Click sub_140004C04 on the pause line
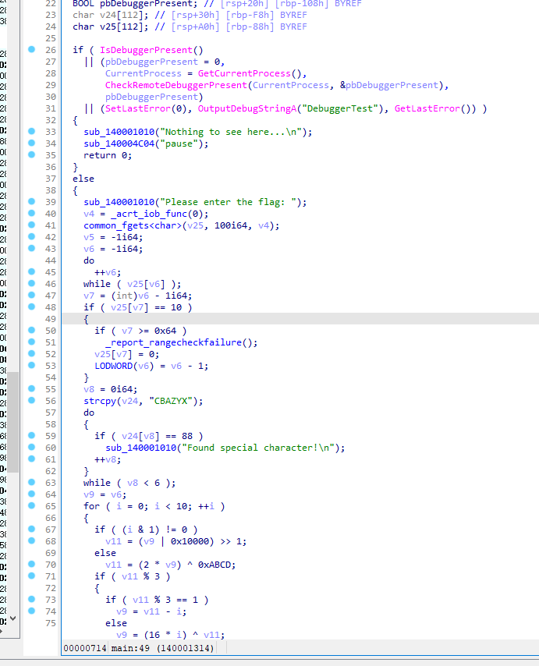This screenshot has width=539, height=666. click(x=120, y=143)
